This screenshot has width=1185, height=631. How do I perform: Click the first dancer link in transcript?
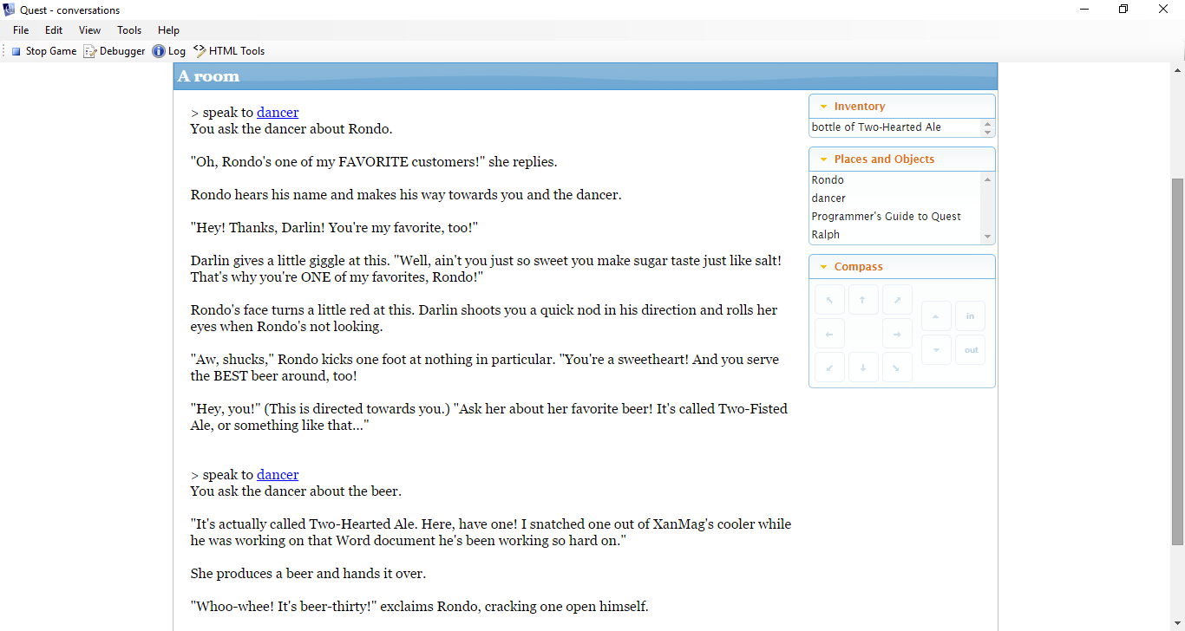(x=278, y=113)
